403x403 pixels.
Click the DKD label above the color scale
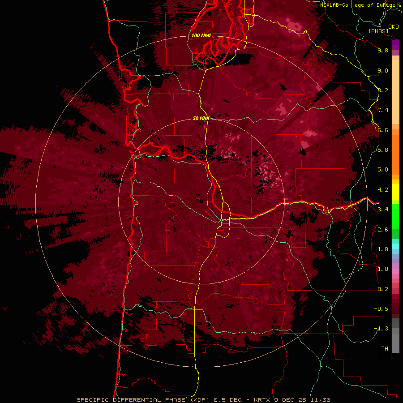(x=394, y=27)
